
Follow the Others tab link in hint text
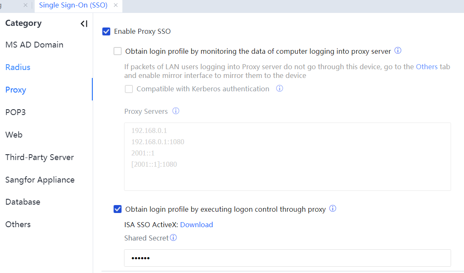pyautogui.click(x=426, y=67)
